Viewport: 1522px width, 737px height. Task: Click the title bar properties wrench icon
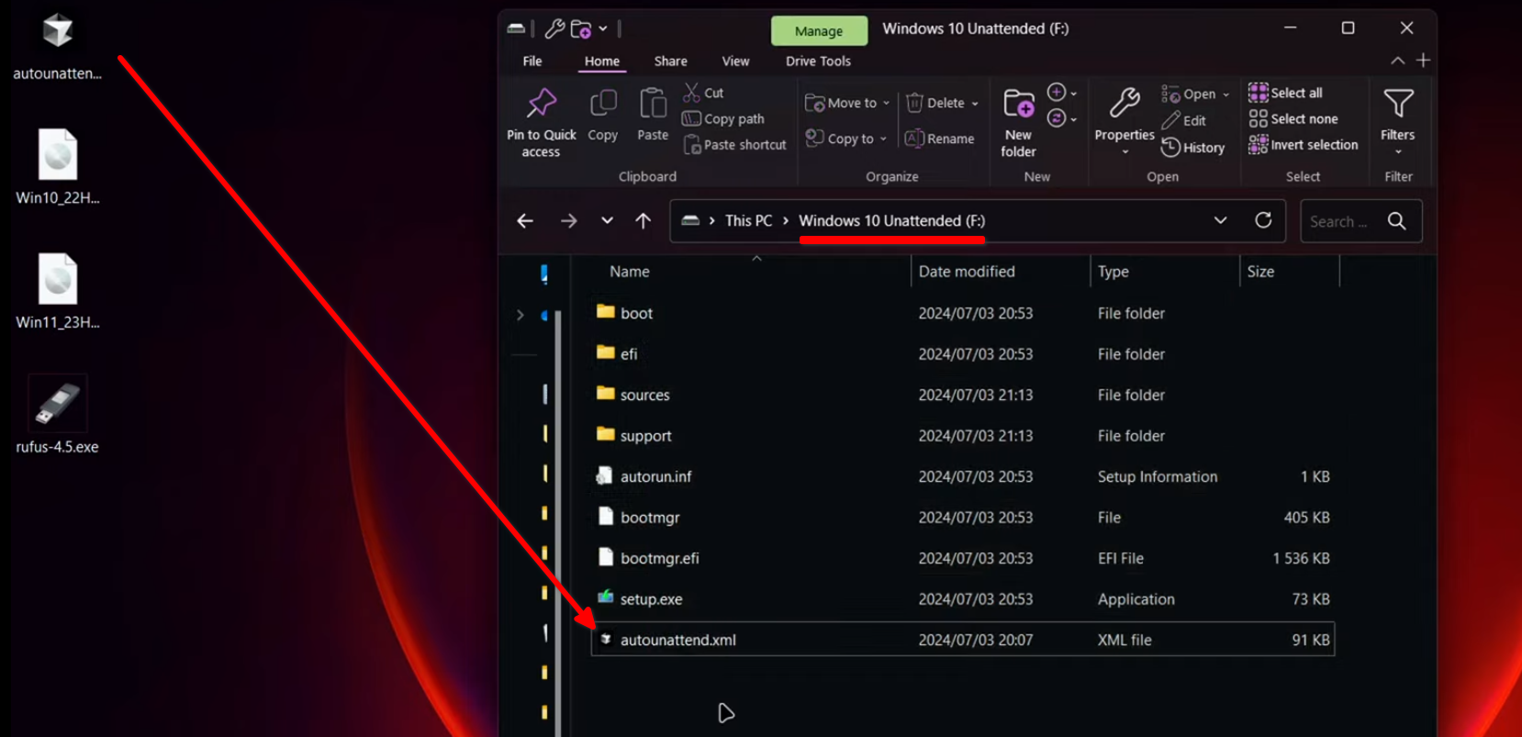click(x=554, y=29)
